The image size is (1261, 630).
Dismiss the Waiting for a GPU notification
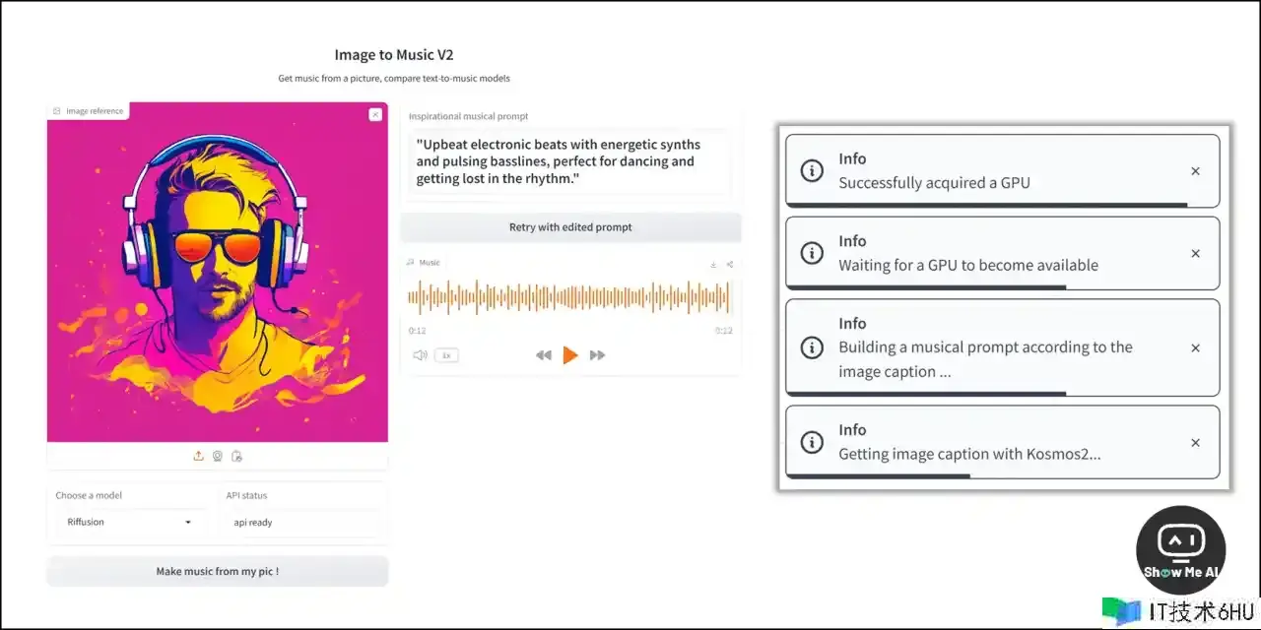(1195, 254)
